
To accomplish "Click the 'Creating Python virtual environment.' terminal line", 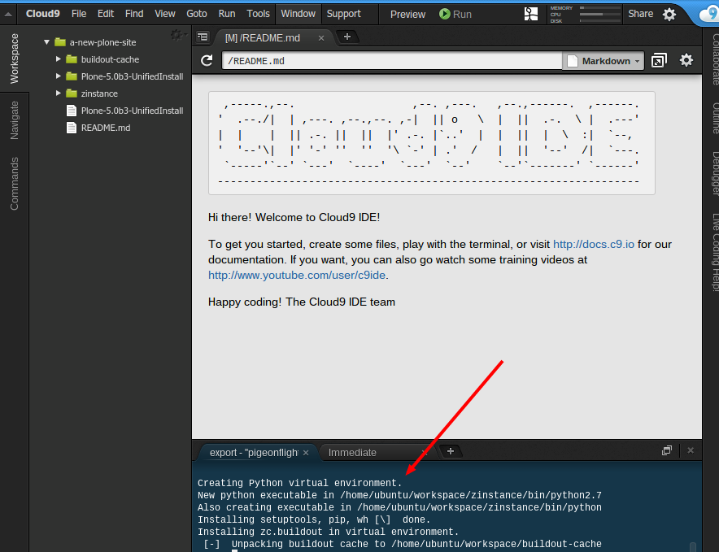I will point(300,483).
